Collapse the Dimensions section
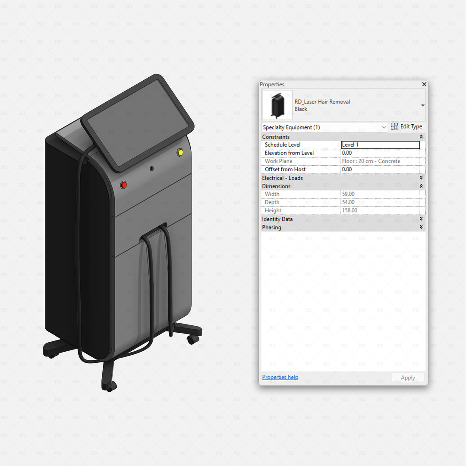The image size is (466, 466). pyautogui.click(x=421, y=186)
